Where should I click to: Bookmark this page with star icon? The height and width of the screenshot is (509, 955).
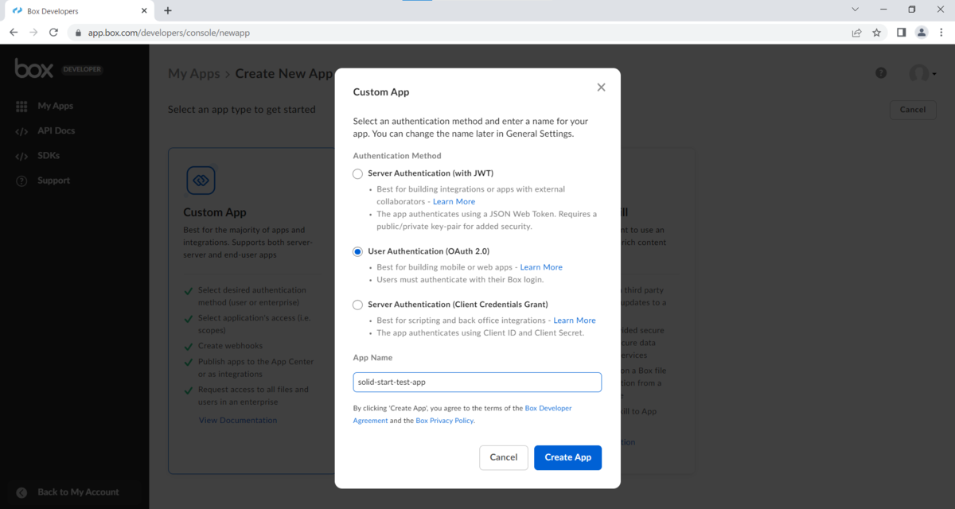pyautogui.click(x=876, y=33)
